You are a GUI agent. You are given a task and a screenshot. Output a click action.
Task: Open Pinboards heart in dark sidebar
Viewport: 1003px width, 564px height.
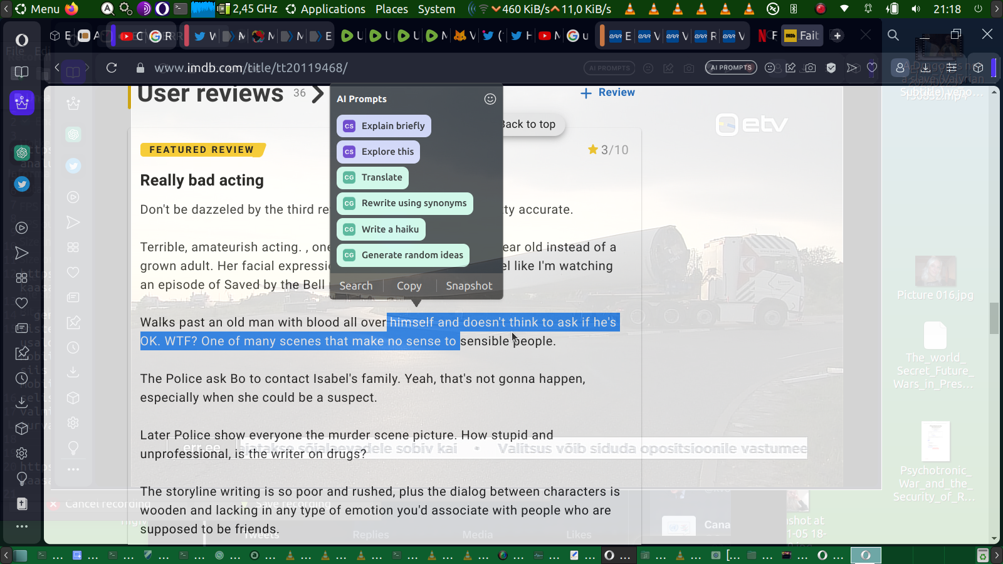(21, 303)
